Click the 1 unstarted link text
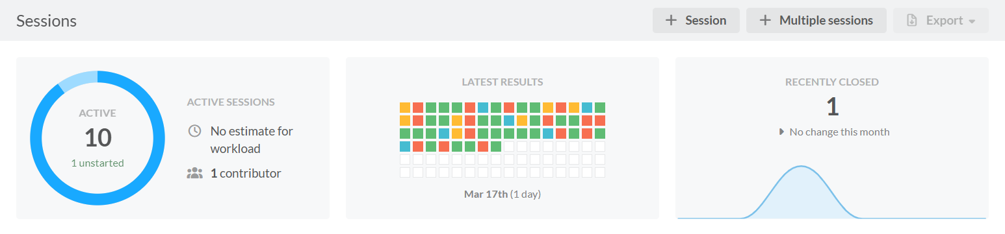Viewport: 1005px width, 234px height. [98, 163]
